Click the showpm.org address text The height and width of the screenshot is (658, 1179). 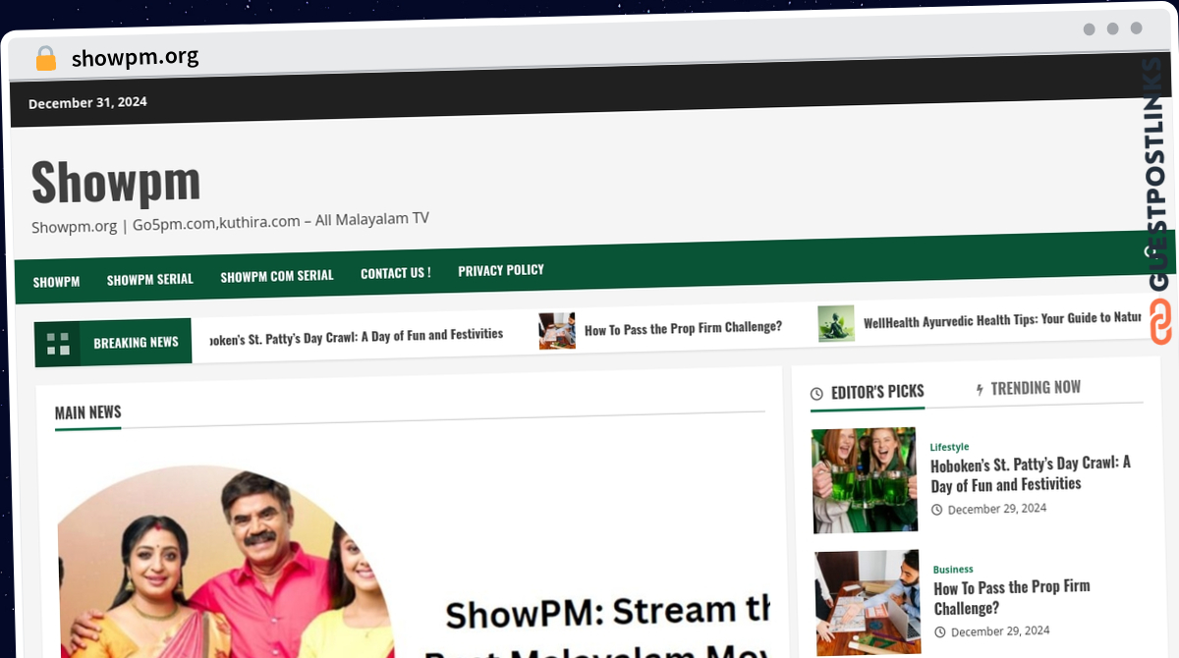tap(136, 58)
